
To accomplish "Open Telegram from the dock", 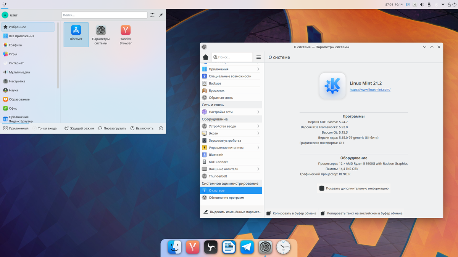I will pyautogui.click(x=247, y=247).
